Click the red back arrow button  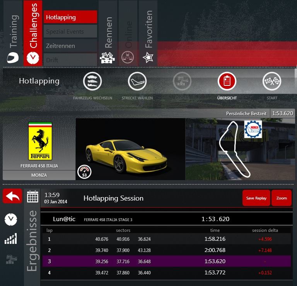click(x=12, y=196)
